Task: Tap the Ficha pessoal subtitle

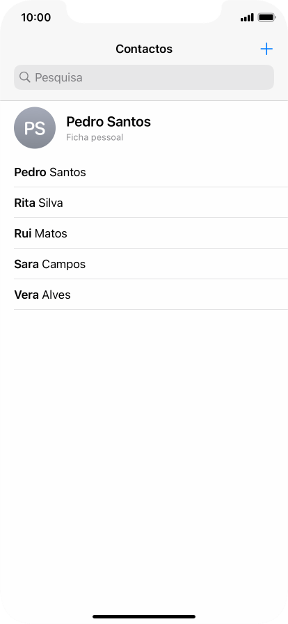Action: coord(95,137)
